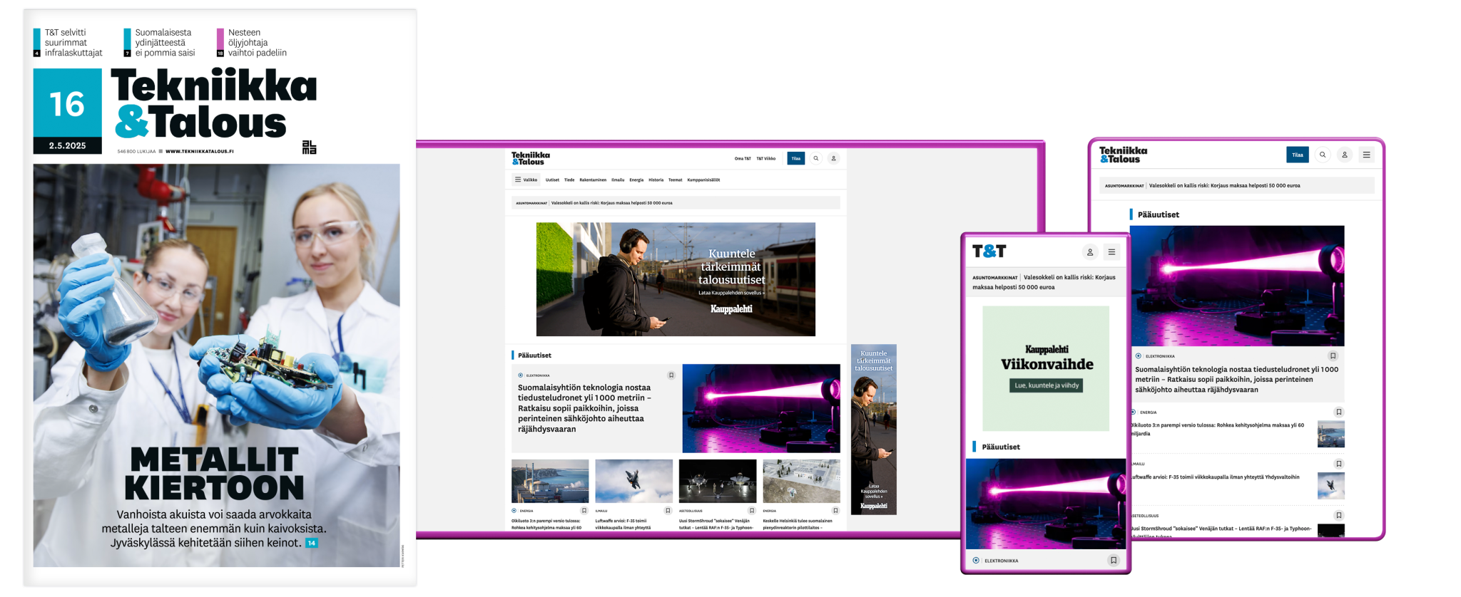This screenshot has width=1461, height=597.
Task: Open the profile icon on the tablet view
Action: (x=1345, y=155)
